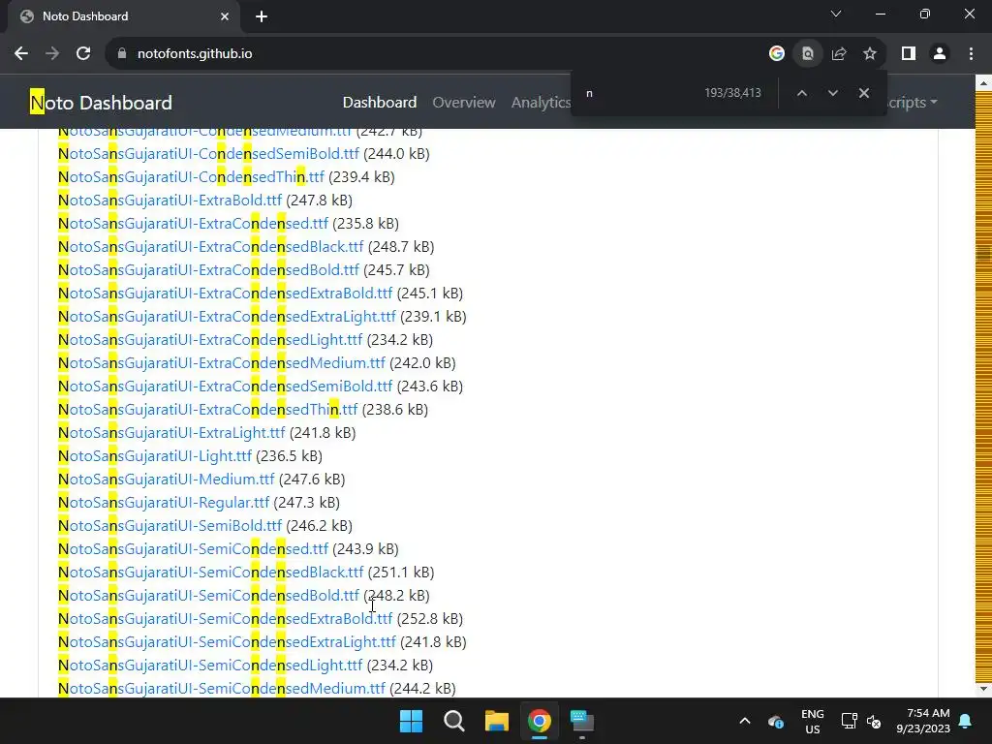Open NotoSansGujaratiUI-SemiCondensed.ttf link

[193, 549]
